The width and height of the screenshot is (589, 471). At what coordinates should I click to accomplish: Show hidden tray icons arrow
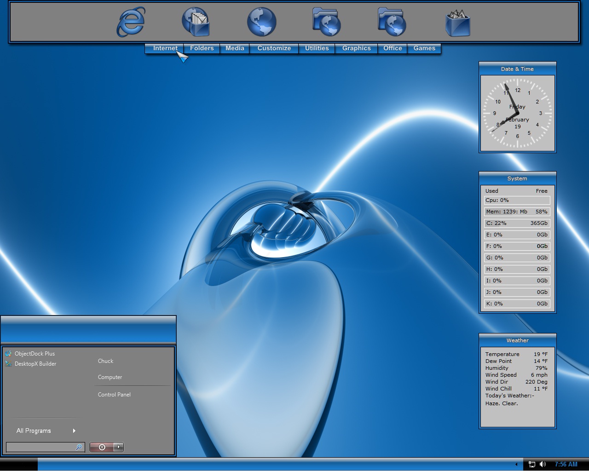(516, 464)
